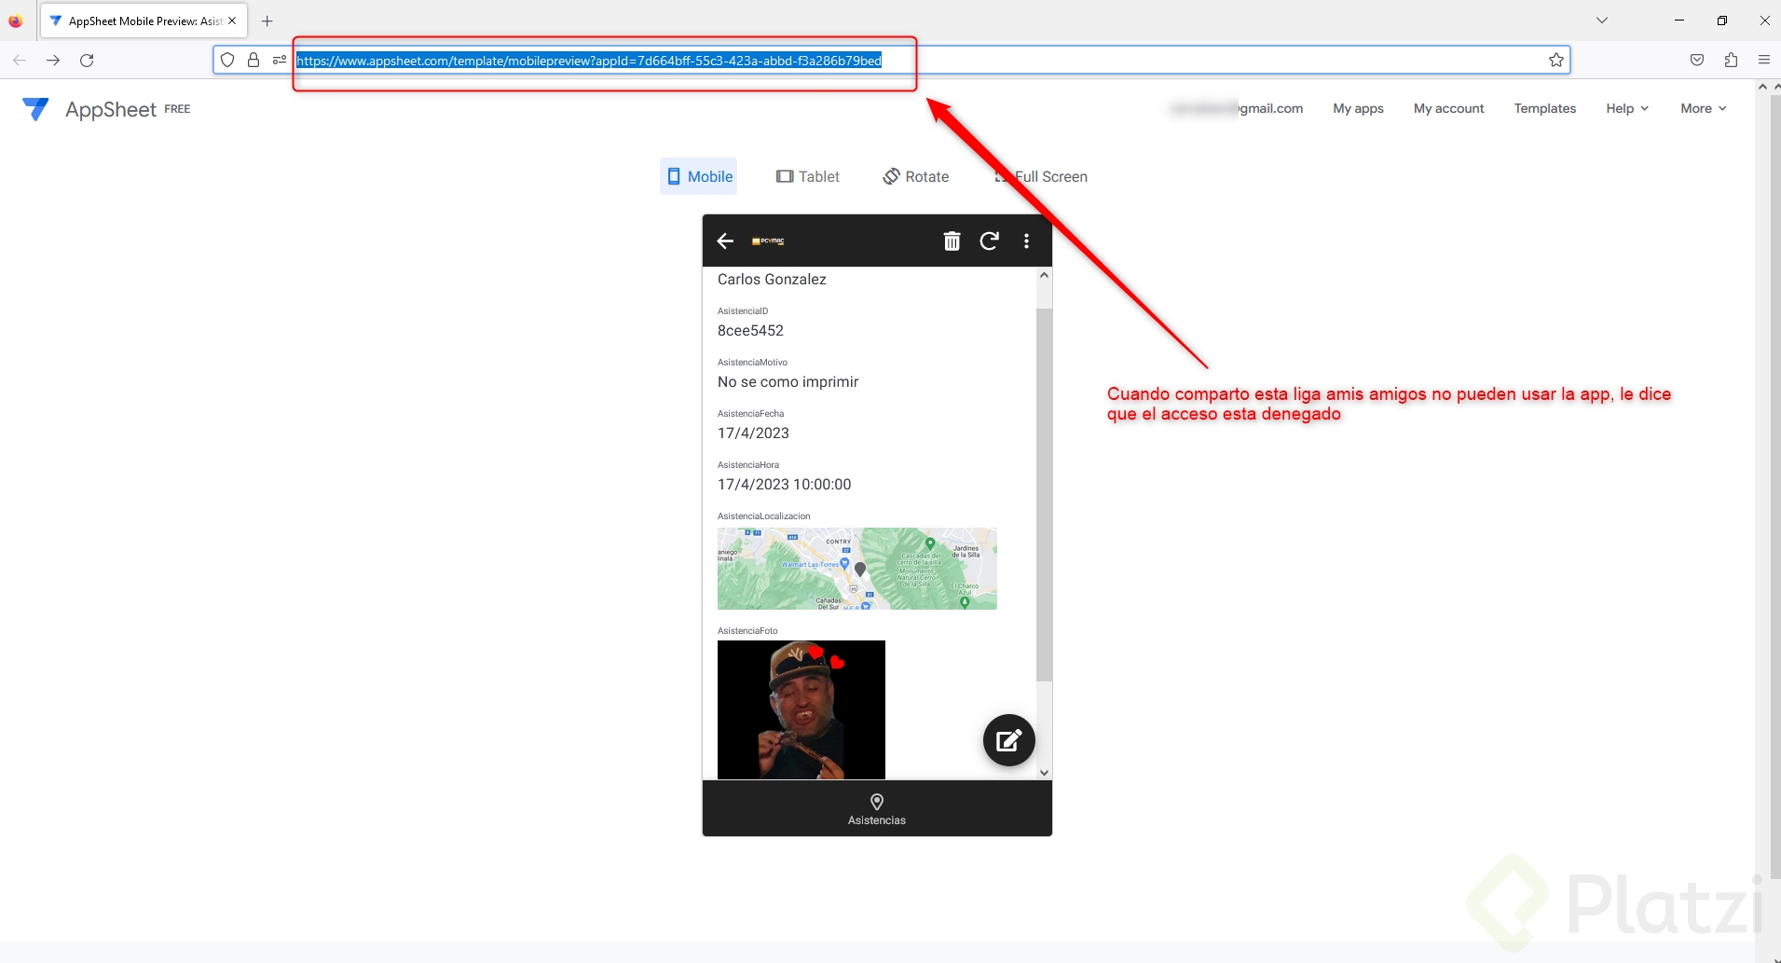This screenshot has height=963, width=1781.
Task: Click the AppSheet wordmark text
Action: tap(111, 109)
